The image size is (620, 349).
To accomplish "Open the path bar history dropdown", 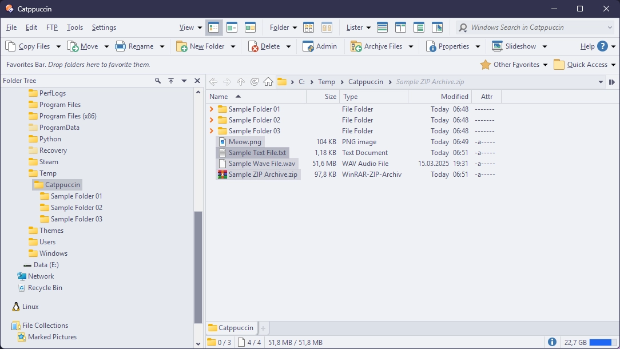I will 601,82.
